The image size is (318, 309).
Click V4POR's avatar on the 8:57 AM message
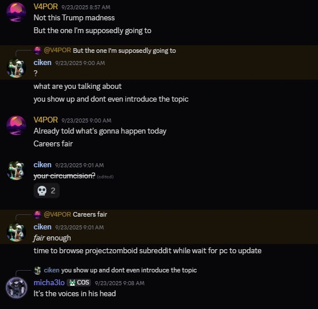point(16,12)
